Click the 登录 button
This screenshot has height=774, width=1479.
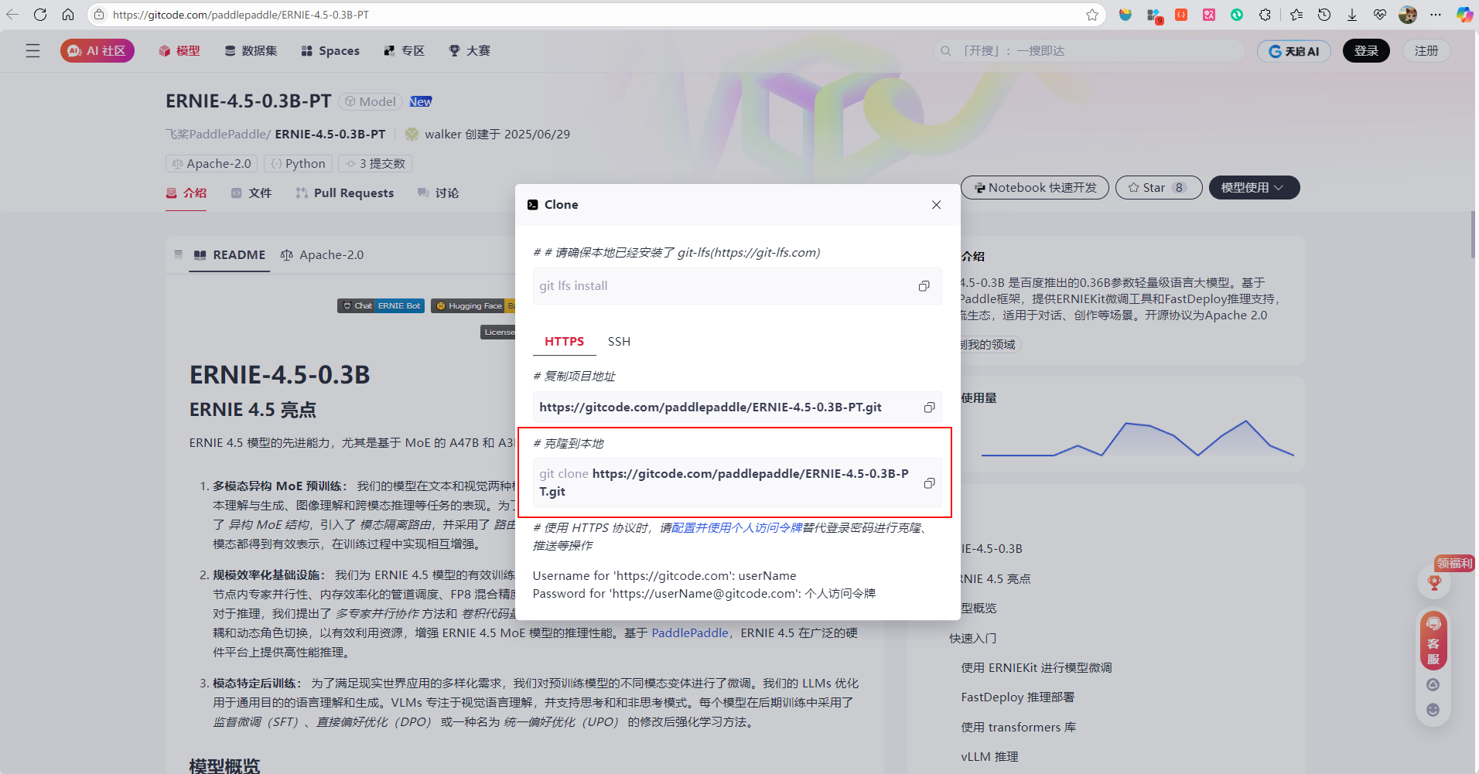(1366, 51)
